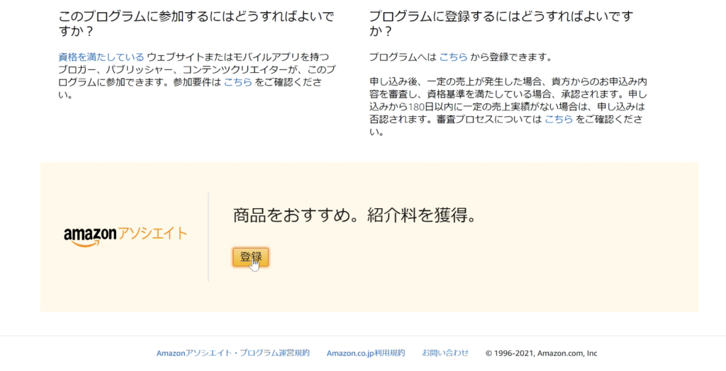The width and height of the screenshot is (726, 371).
Task: Open the こちら link after 審査プロセスについては
Action: 559,120
